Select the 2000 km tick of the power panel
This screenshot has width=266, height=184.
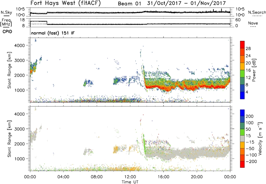[19, 75]
